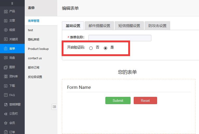Select the 关键词 keywords icon

point(6,39)
